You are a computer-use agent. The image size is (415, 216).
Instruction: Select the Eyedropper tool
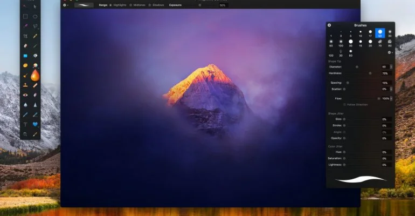pyautogui.click(x=35, y=134)
